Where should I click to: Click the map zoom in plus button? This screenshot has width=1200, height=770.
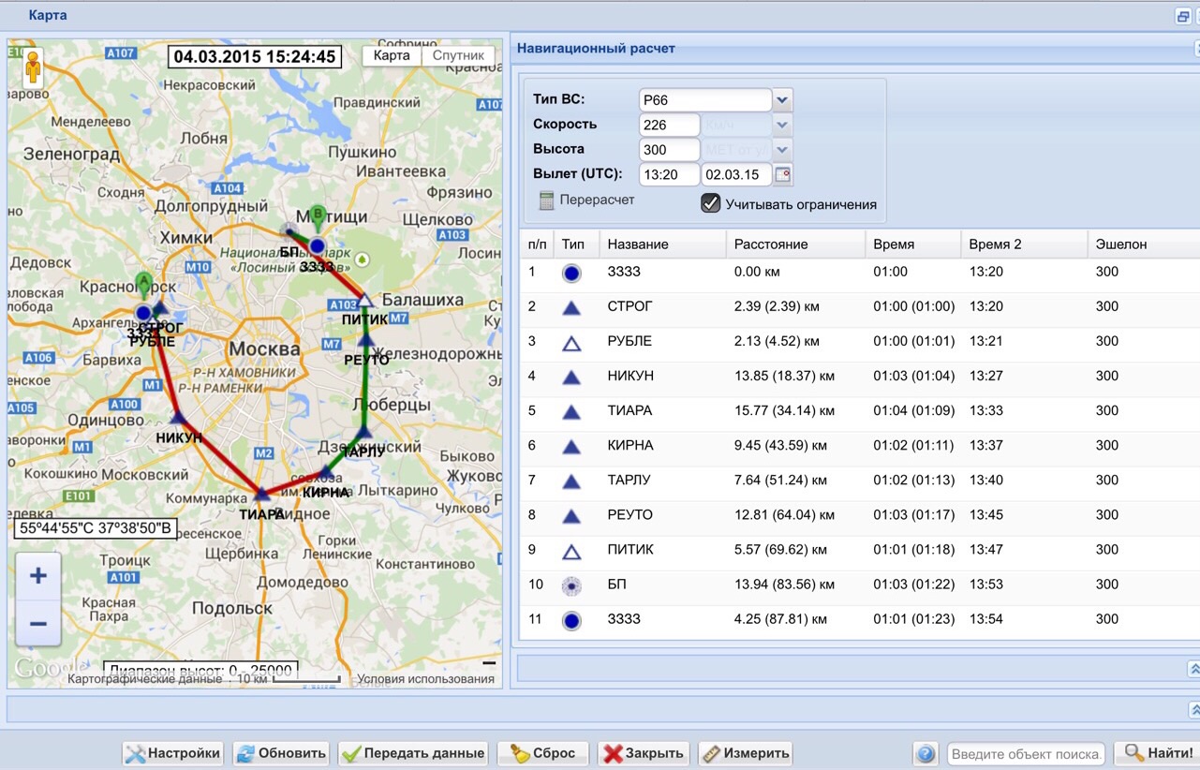pos(38,576)
